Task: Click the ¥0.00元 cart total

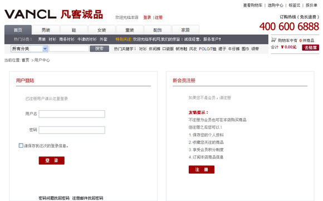Action: click(288, 47)
